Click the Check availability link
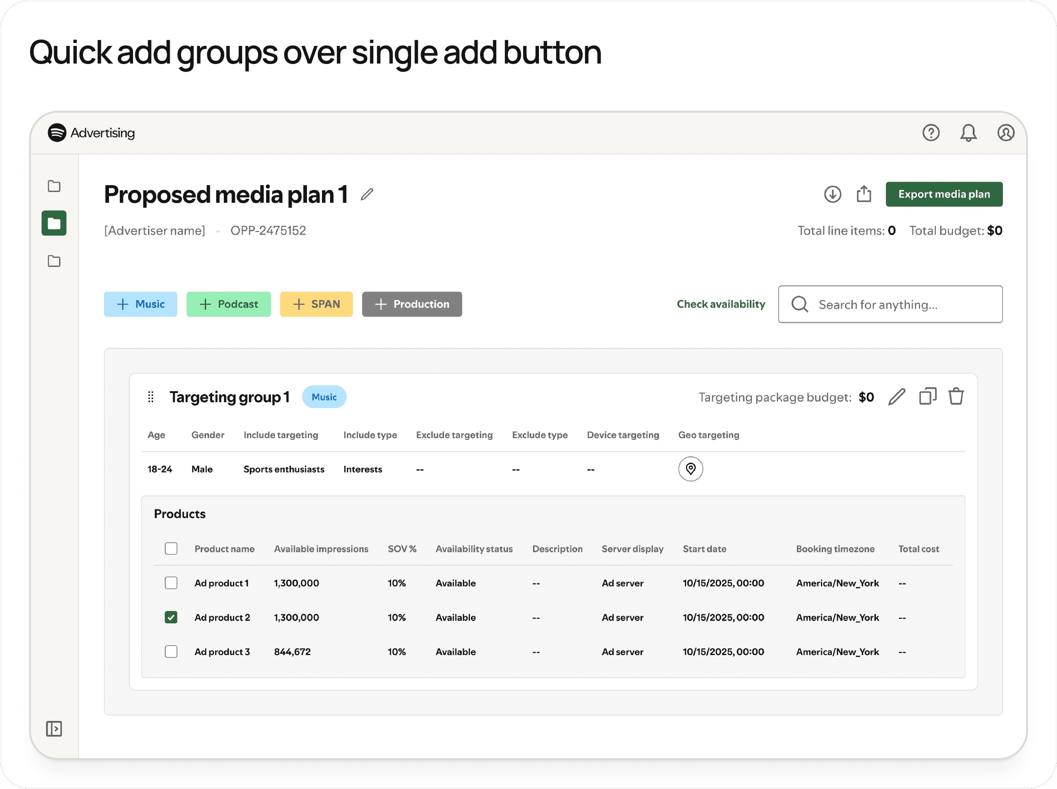The width and height of the screenshot is (1057, 789). click(721, 304)
